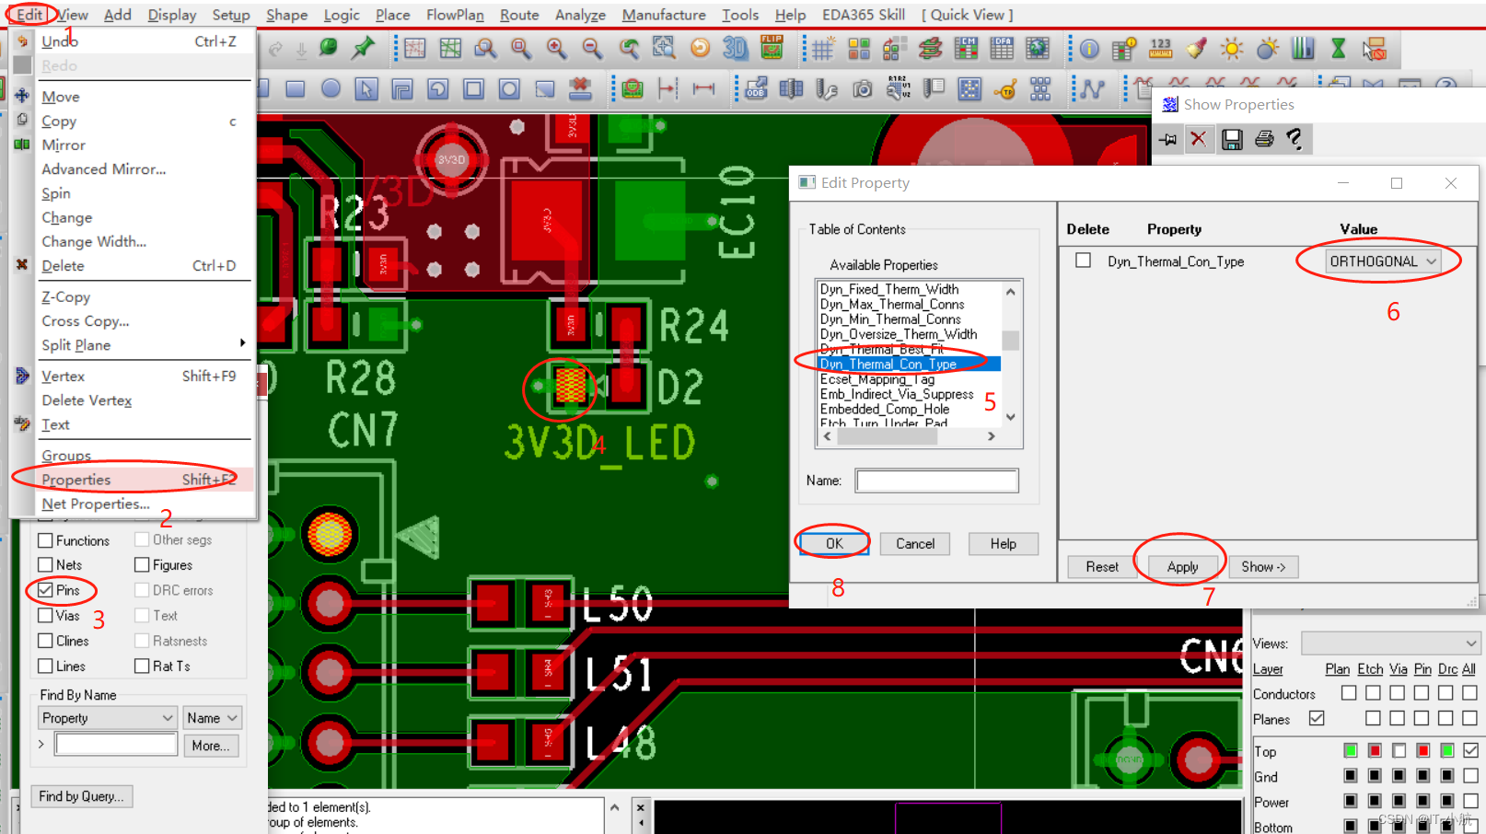Click the Flip board toolbar icon
The height and width of the screenshot is (834, 1486).
tap(772, 48)
